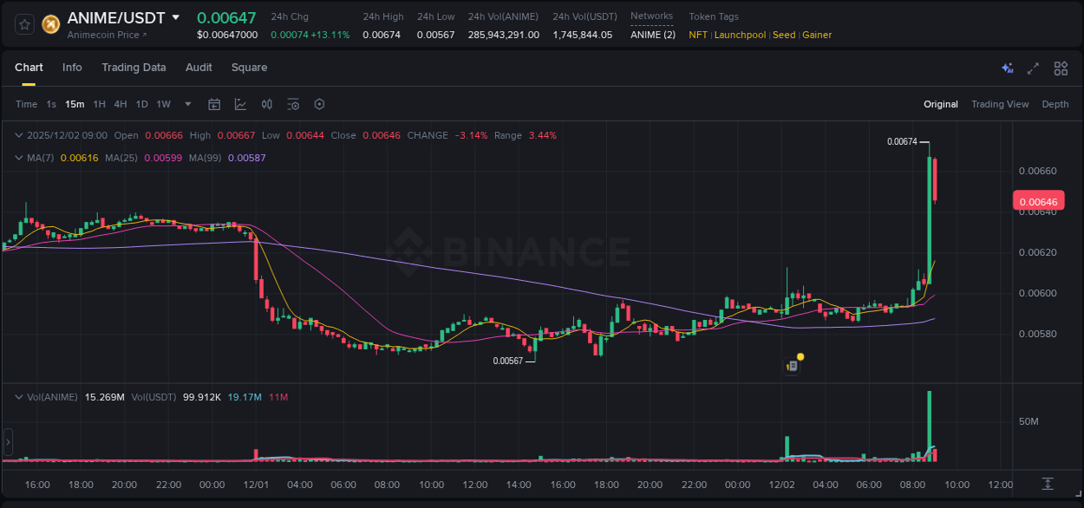Screen dimensions: 1084x508
Task: Open the AI assistant sparkle icon
Action: (1006, 68)
